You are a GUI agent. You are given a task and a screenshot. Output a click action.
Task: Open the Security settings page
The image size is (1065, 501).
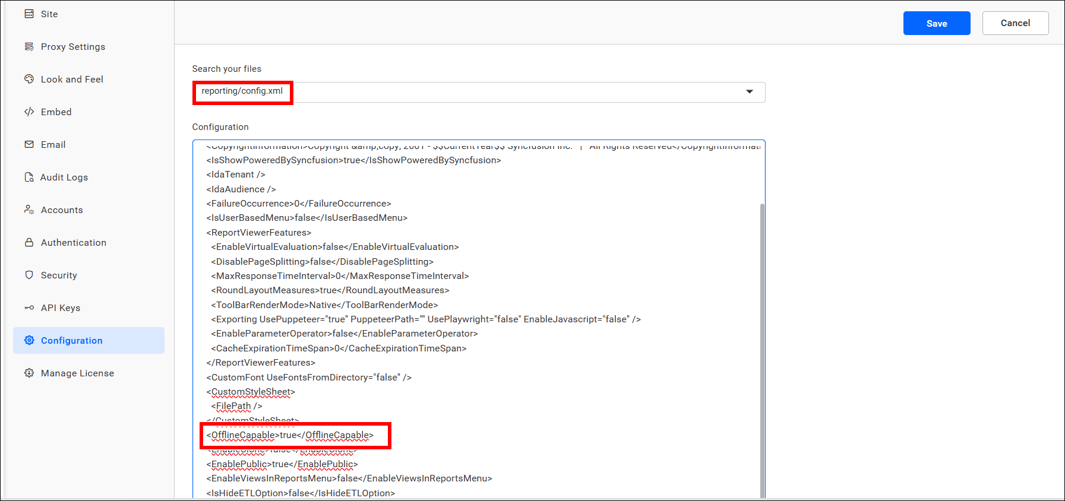(x=59, y=275)
